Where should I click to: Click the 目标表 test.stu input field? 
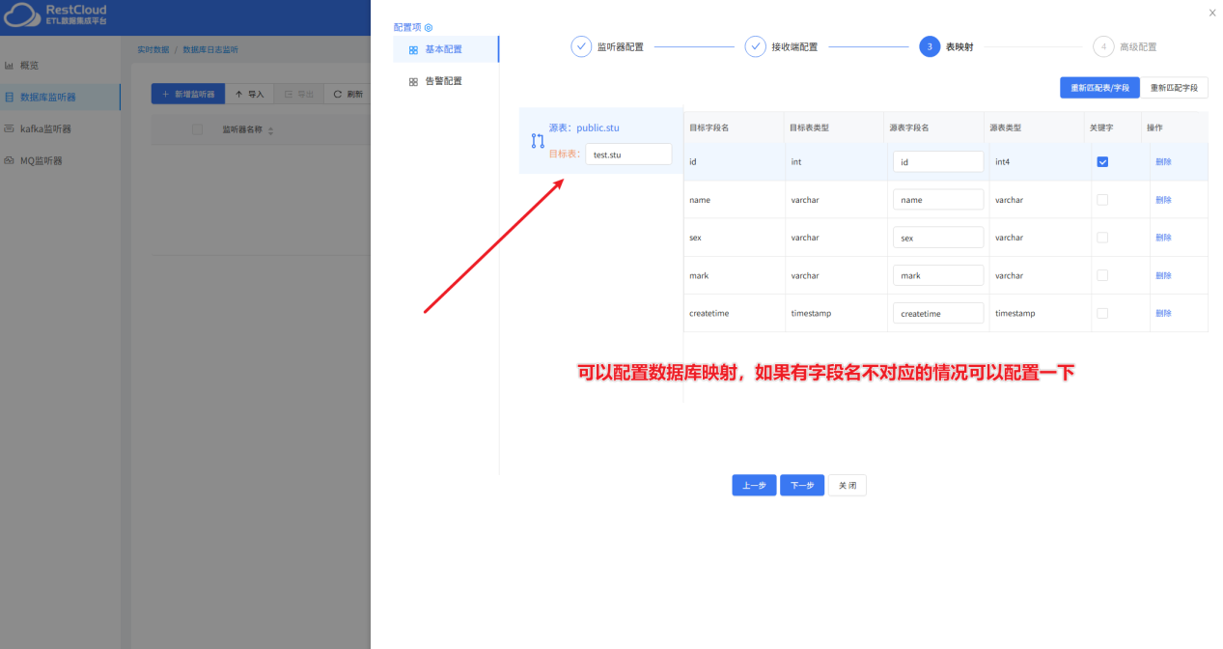628,155
